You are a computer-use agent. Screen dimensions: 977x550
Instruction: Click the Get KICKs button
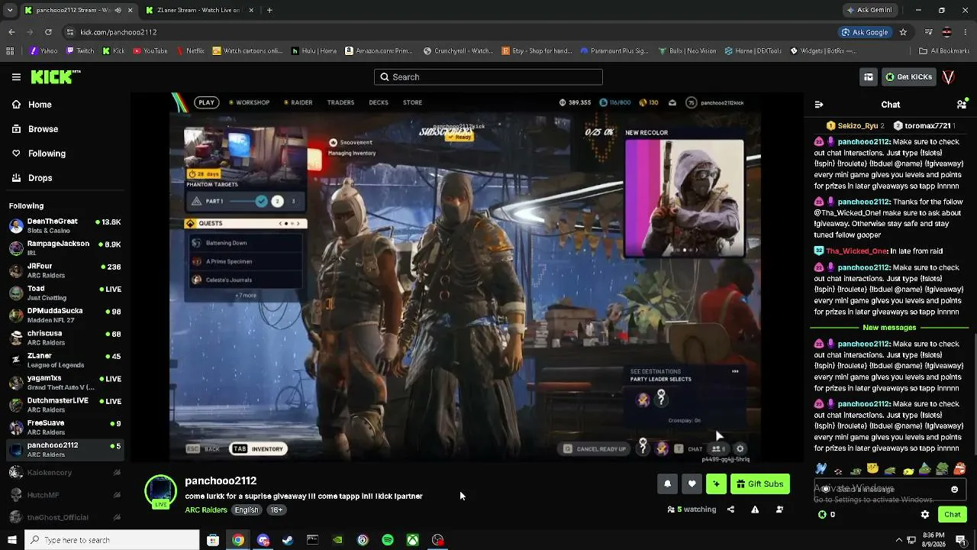(908, 77)
